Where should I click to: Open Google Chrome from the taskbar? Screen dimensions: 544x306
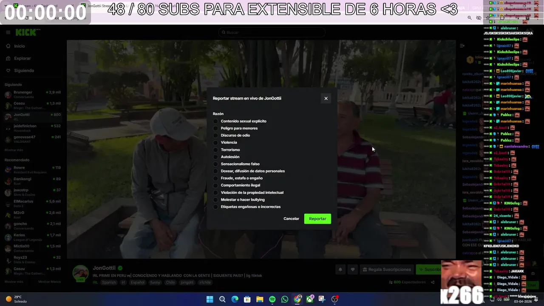(x=297, y=299)
